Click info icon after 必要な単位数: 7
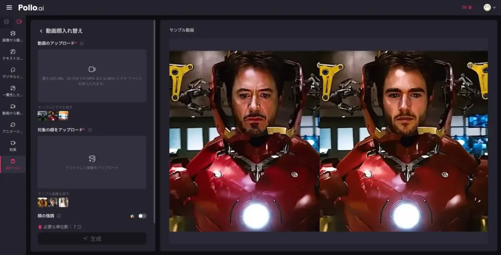The width and height of the screenshot is (501, 255). pos(80,227)
